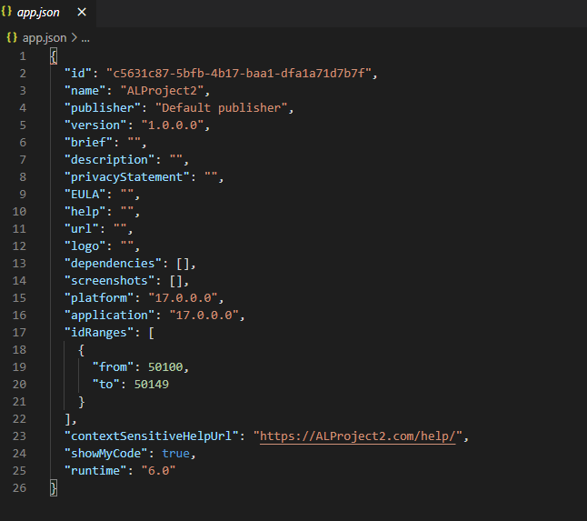Click the "contextSensitiveHelpUrl" key
Viewport: 587px width, 521px height.
[151, 436]
